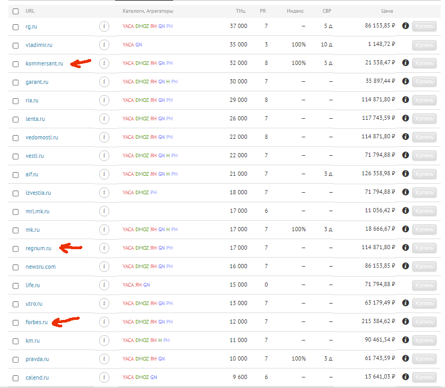Check the forbes.ru row checkbox
This screenshot has width=445, height=388.
[x=16, y=323]
